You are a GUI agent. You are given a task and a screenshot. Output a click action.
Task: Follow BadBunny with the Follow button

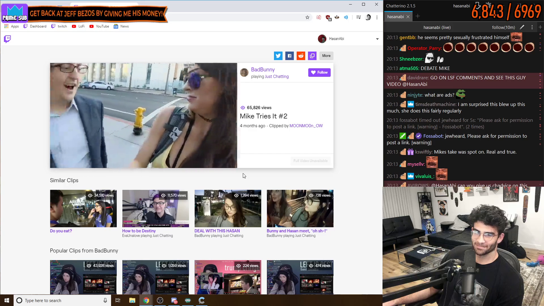319,72
